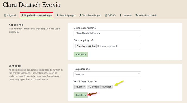
Task: Open the Aktivitätsprotokoll tab
Action: (x=146, y=15)
